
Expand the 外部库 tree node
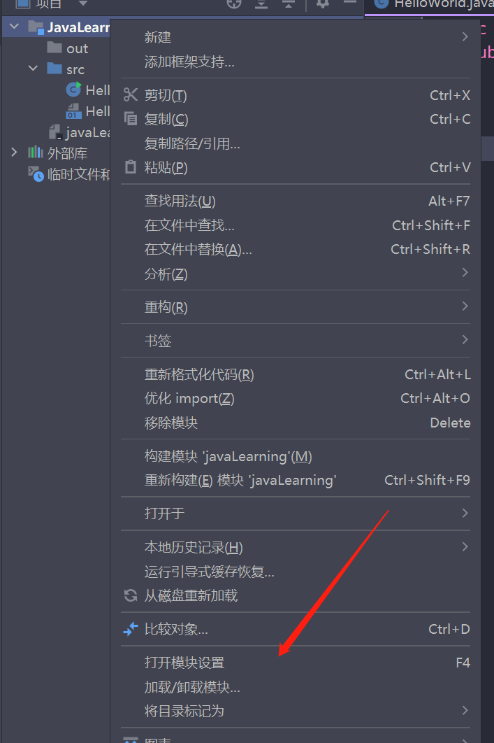pyautogui.click(x=14, y=152)
